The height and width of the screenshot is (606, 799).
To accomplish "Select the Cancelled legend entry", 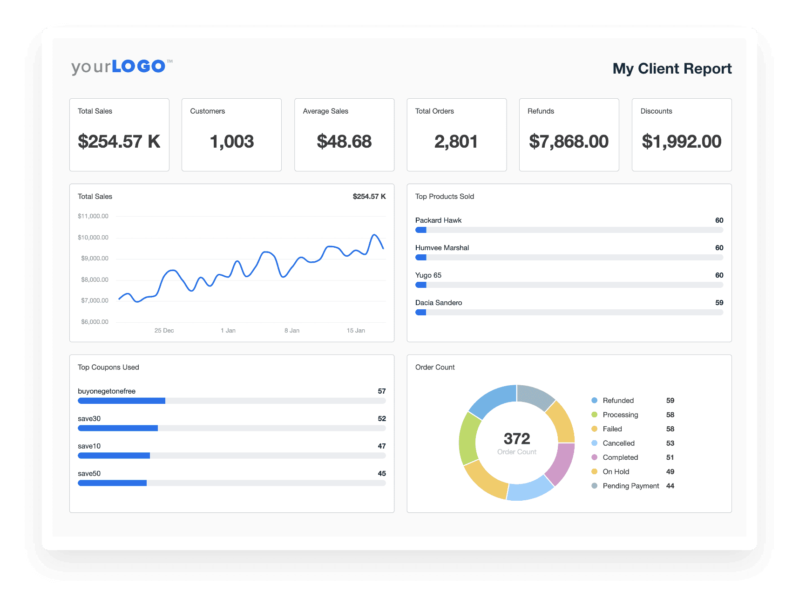I will [x=618, y=443].
